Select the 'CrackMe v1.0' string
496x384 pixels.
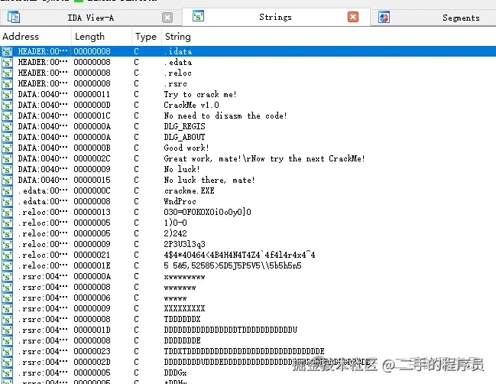click(191, 105)
